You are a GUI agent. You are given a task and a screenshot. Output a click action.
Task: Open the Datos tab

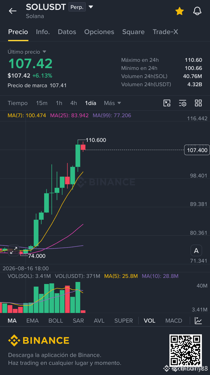pyautogui.click(x=67, y=32)
